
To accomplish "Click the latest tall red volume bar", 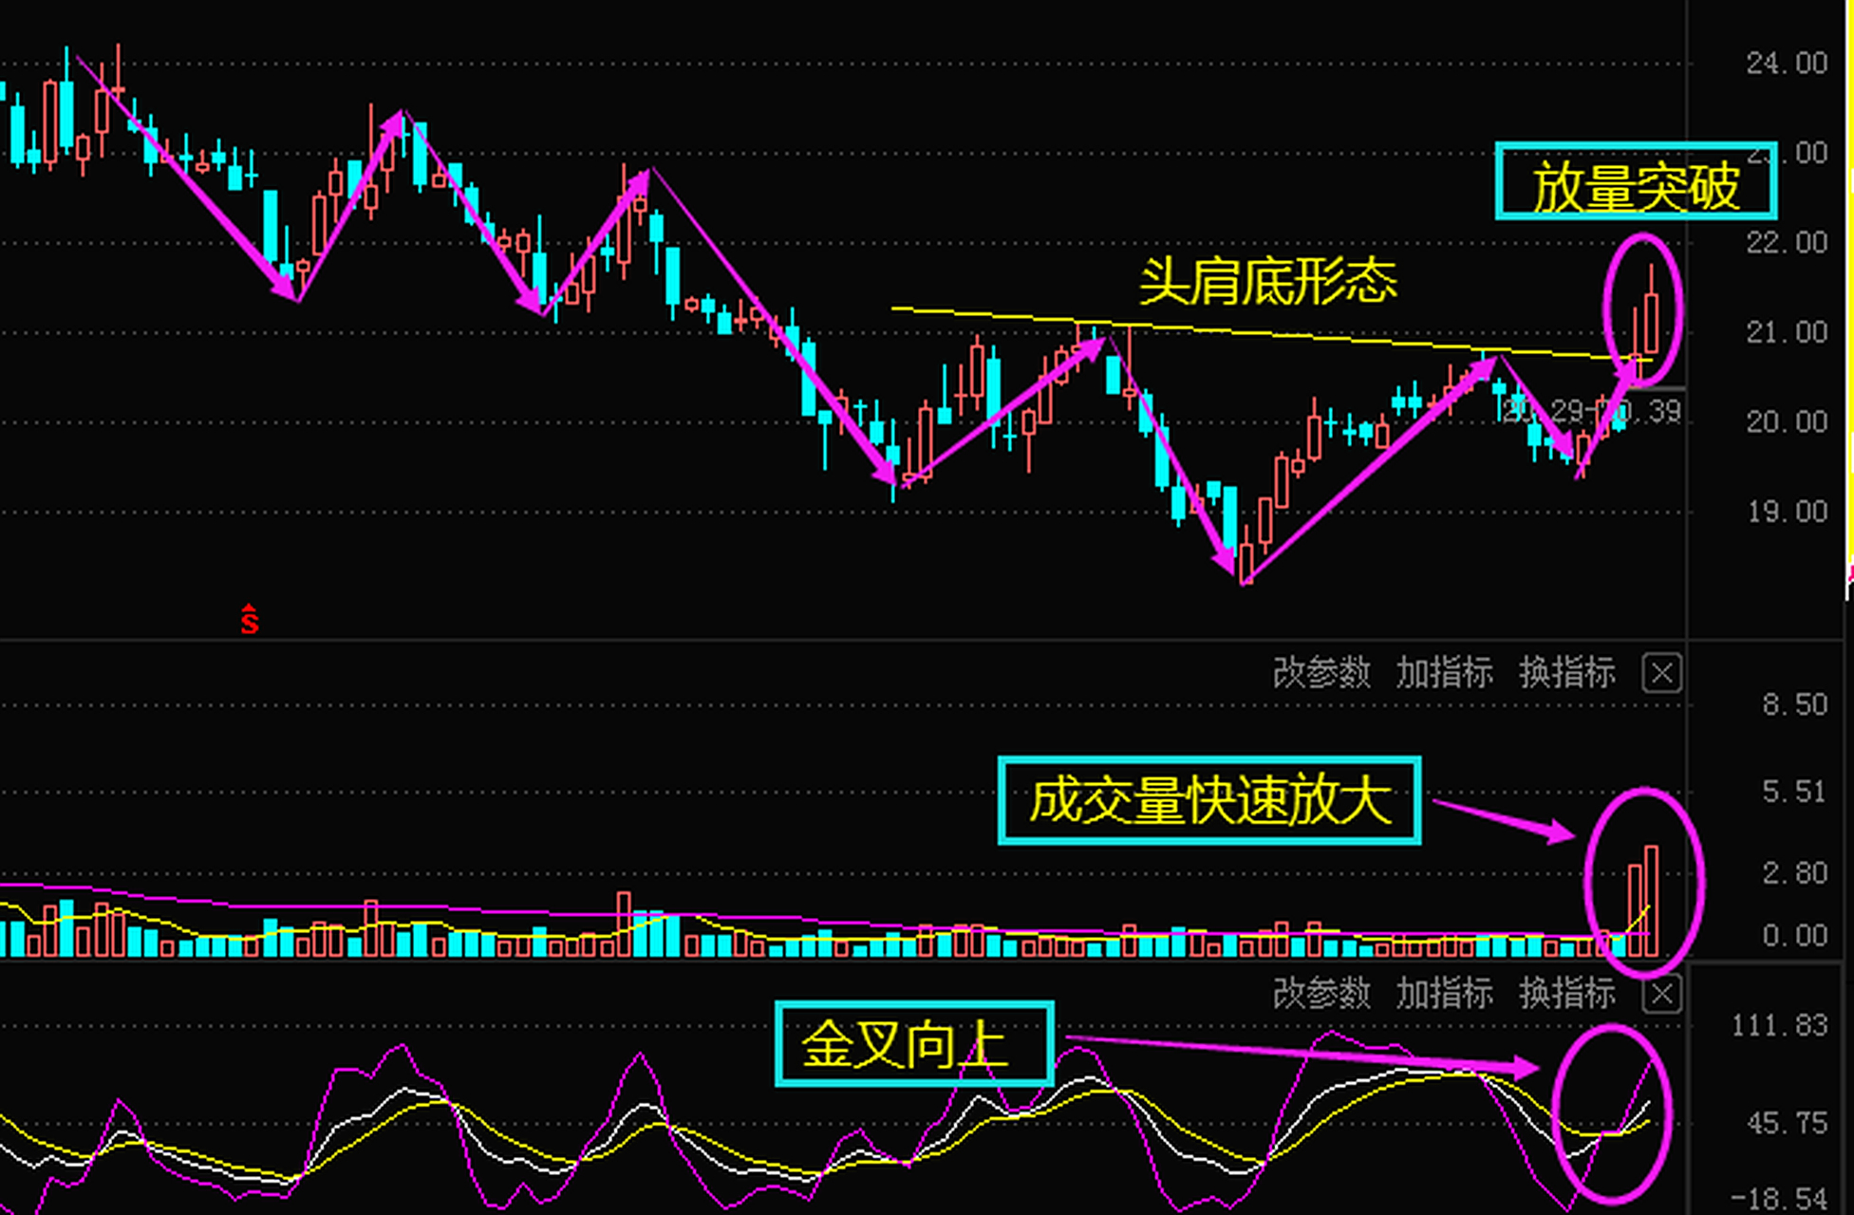I will pos(1652,901).
